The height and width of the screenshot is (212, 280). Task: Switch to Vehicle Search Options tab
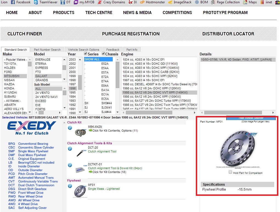(x=83, y=49)
